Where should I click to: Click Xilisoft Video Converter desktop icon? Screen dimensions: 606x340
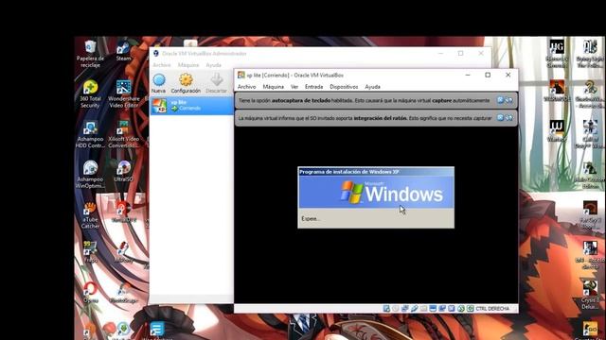(124, 134)
